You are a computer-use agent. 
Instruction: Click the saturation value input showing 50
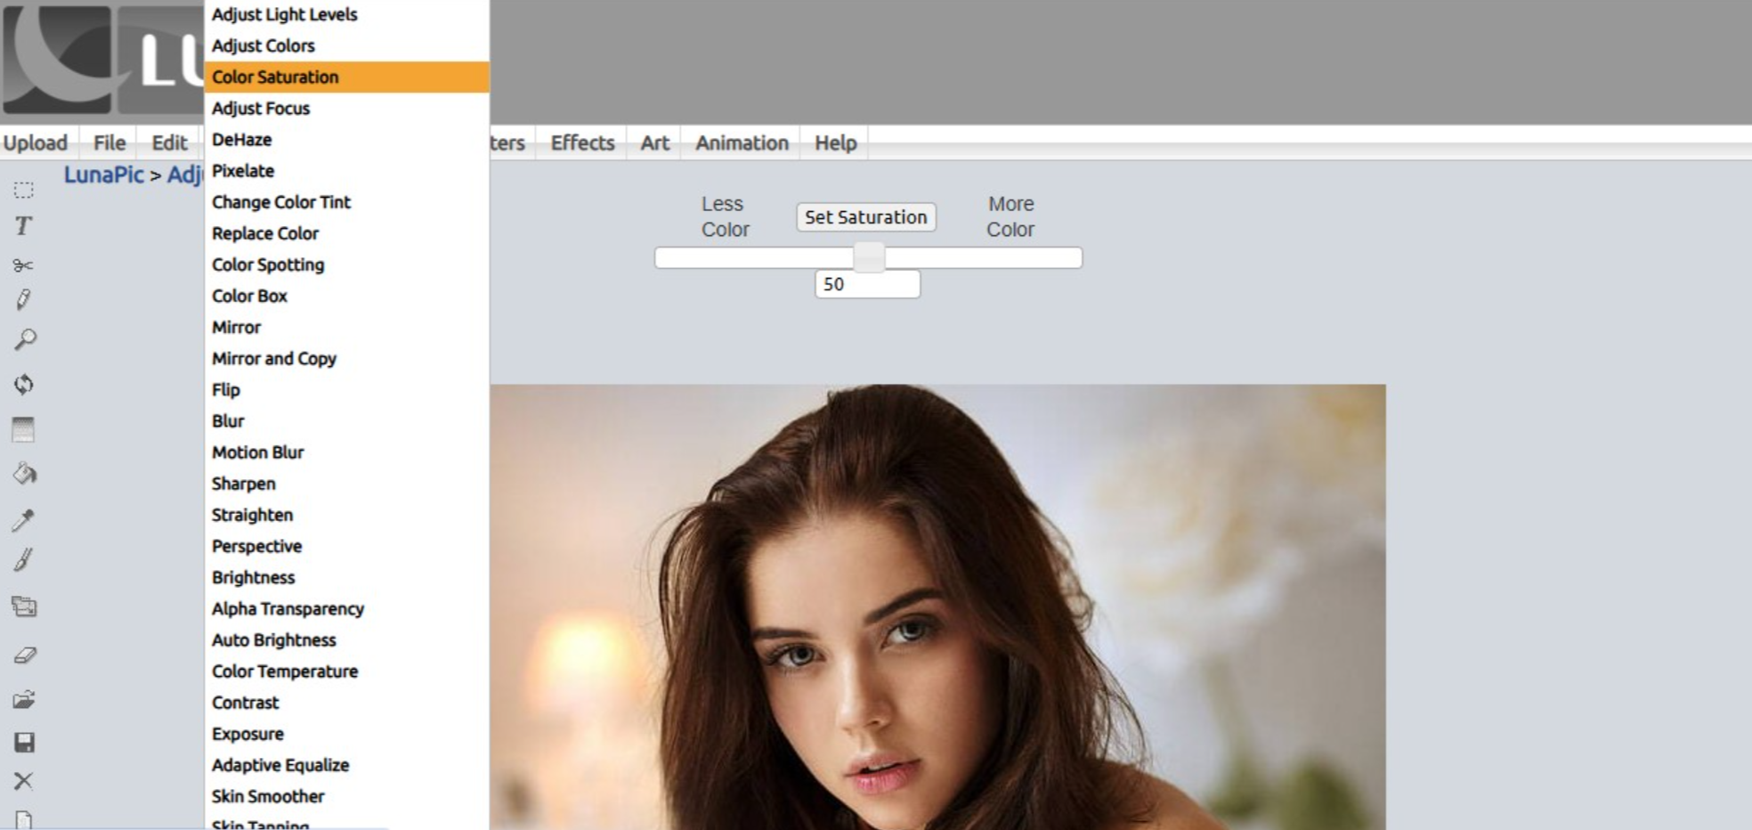[866, 283]
